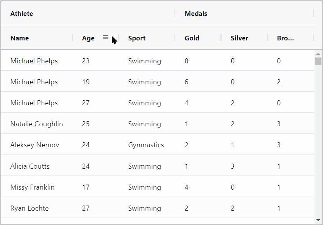323x225 pixels.
Task: Select the Gymnastics sport cell
Action: 146,145
